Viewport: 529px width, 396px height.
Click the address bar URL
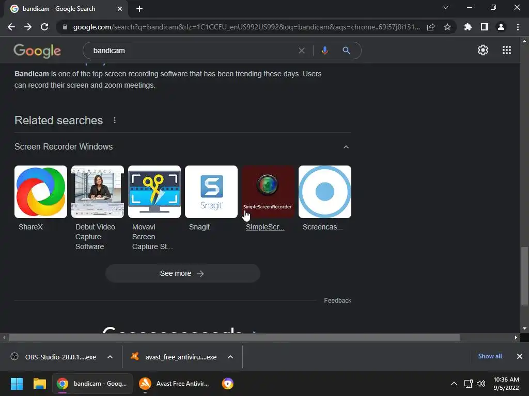[246, 27]
